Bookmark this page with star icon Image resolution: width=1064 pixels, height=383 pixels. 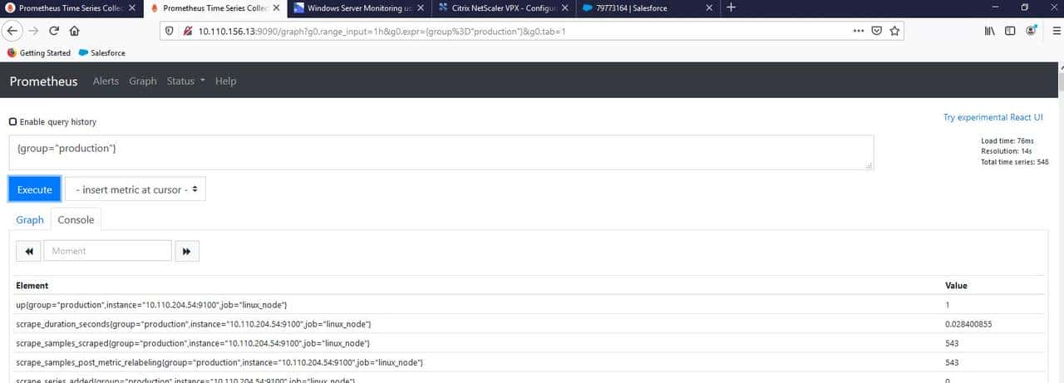coord(894,31)
